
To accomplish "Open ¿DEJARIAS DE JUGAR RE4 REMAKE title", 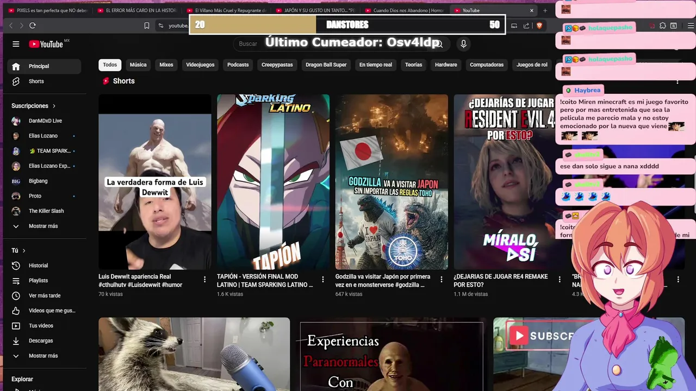I will (x=501, y=281).
